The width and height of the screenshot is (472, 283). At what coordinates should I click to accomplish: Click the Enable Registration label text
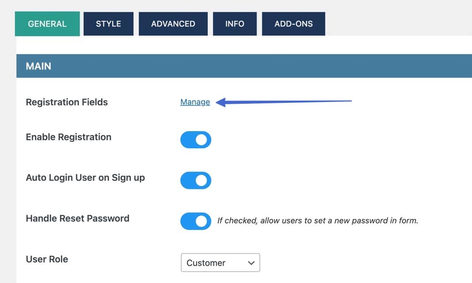click(x=69, y=137)
